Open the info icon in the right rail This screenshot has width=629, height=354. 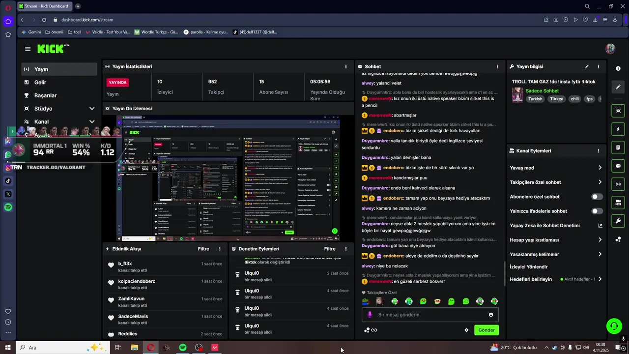coord(618,68)
